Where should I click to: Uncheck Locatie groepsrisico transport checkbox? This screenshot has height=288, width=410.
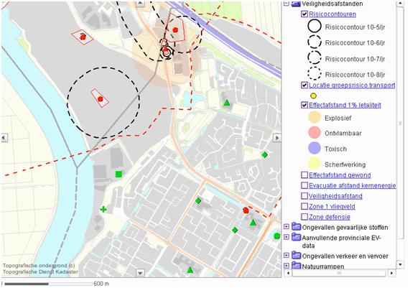tap(304, 85)
